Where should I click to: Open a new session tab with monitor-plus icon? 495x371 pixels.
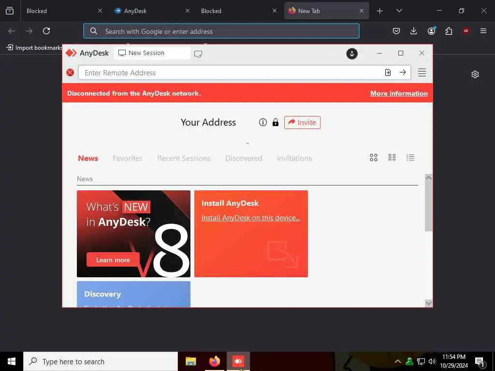pos(198,54)
